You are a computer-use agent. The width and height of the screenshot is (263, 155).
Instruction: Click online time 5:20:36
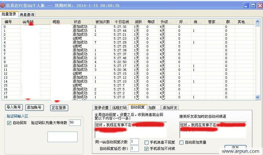coord(120,70)
